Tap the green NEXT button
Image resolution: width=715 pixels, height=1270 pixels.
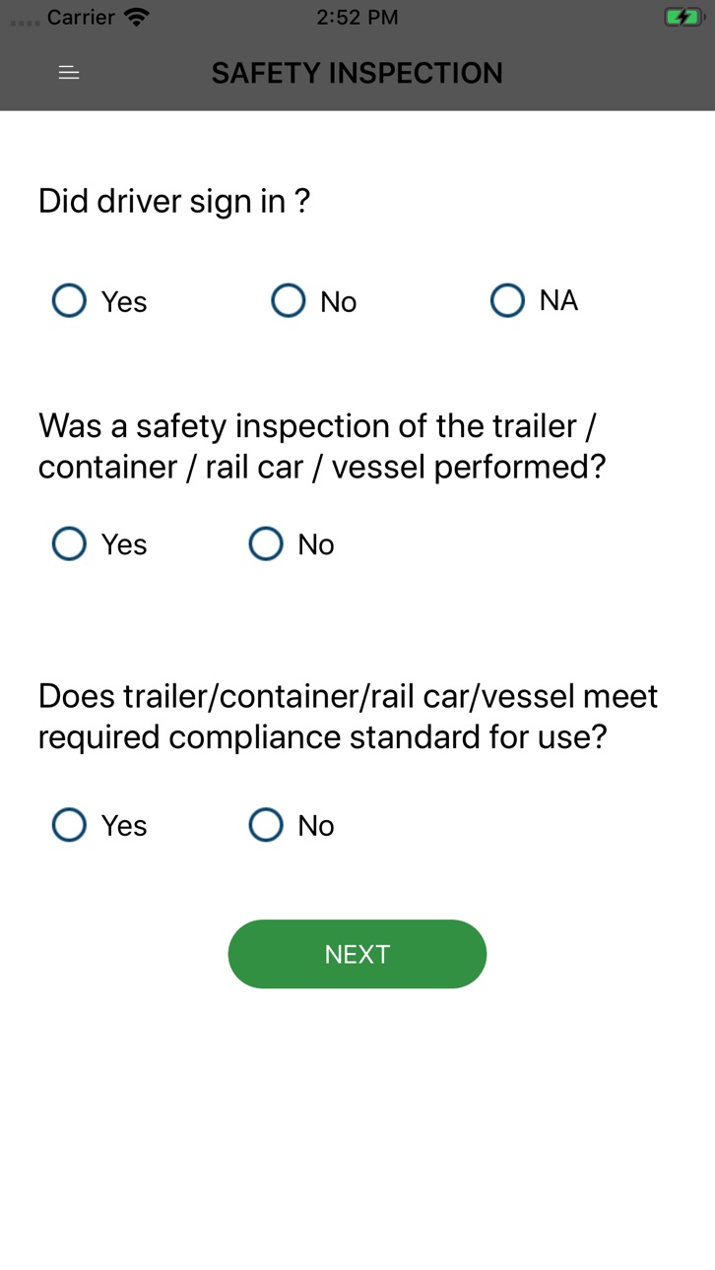click(357, 954)
